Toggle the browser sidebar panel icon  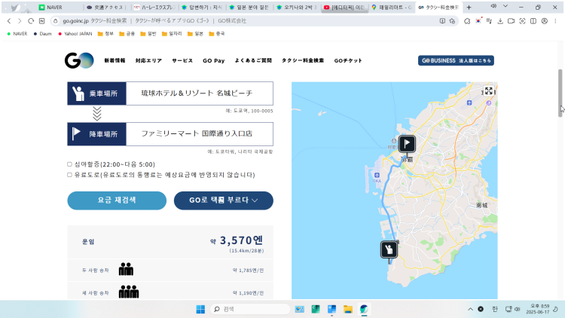(533, 21)
